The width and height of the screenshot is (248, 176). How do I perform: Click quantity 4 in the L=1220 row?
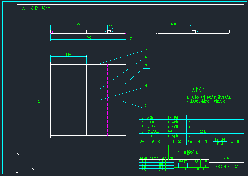click(x=190, y=127)
